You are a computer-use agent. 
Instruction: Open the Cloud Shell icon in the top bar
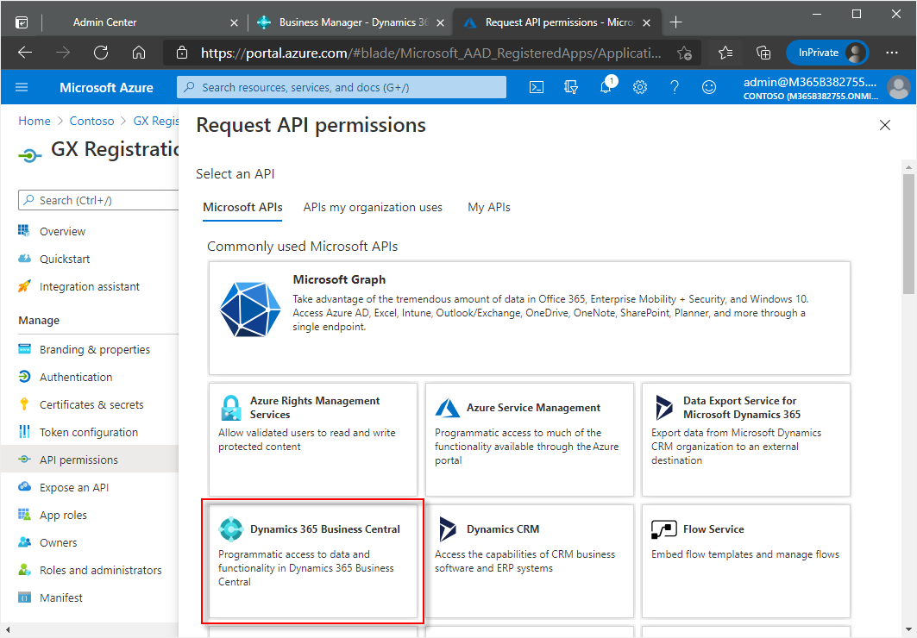point(537,86)
